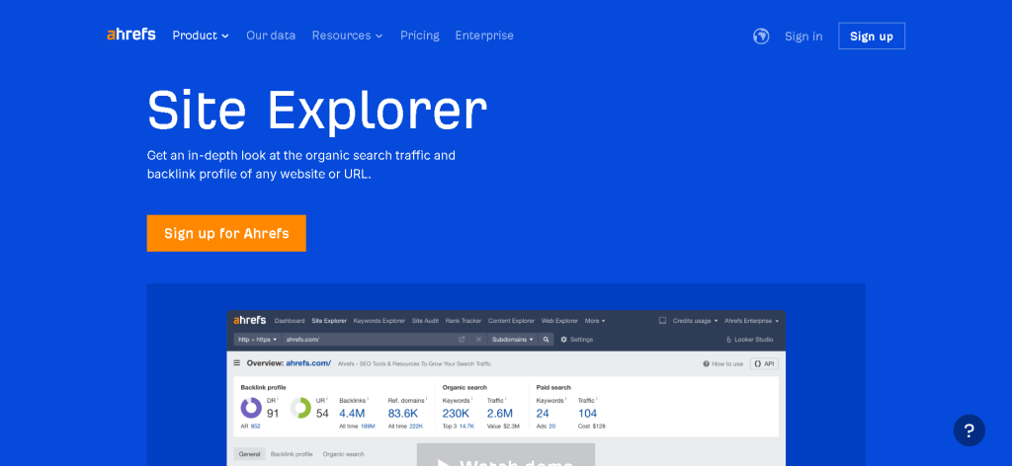Select Dashboard in demo preview nav
The height and width of the screenshot is (466, 1012).
[290, 320]
